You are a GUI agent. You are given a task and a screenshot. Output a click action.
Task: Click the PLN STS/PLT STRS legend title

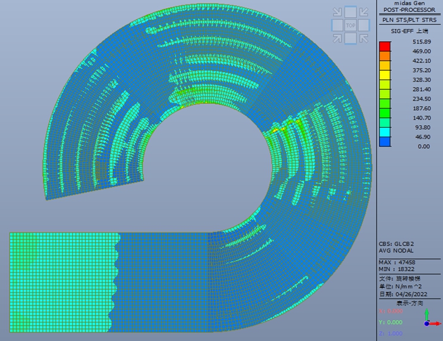click(x=409, y=20)
